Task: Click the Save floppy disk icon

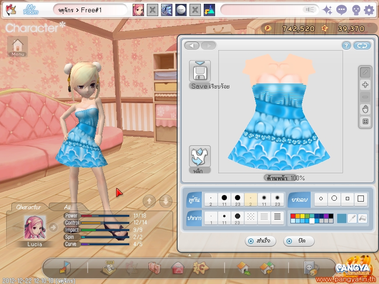Action: tap(199, 71)
